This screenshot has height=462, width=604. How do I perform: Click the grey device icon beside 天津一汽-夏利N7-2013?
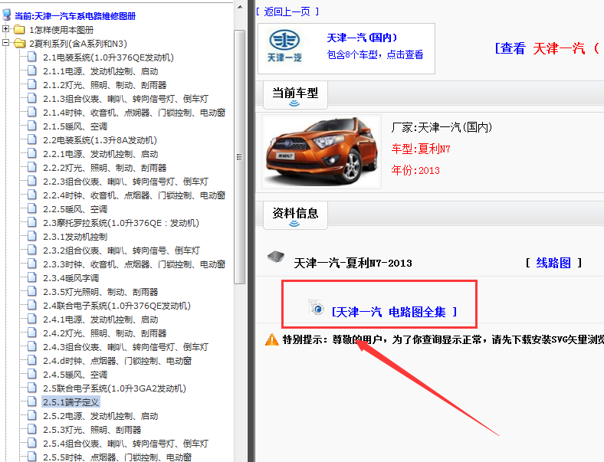click(276, 257)
